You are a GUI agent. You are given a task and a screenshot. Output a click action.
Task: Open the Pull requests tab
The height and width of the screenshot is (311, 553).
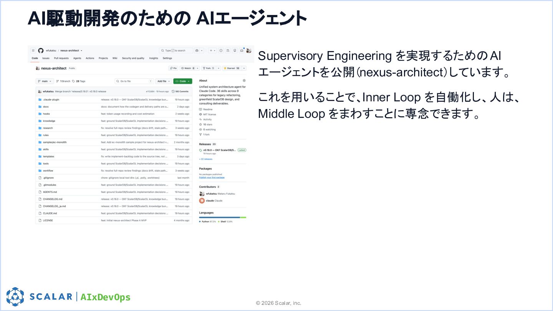(x=61, y=58)
